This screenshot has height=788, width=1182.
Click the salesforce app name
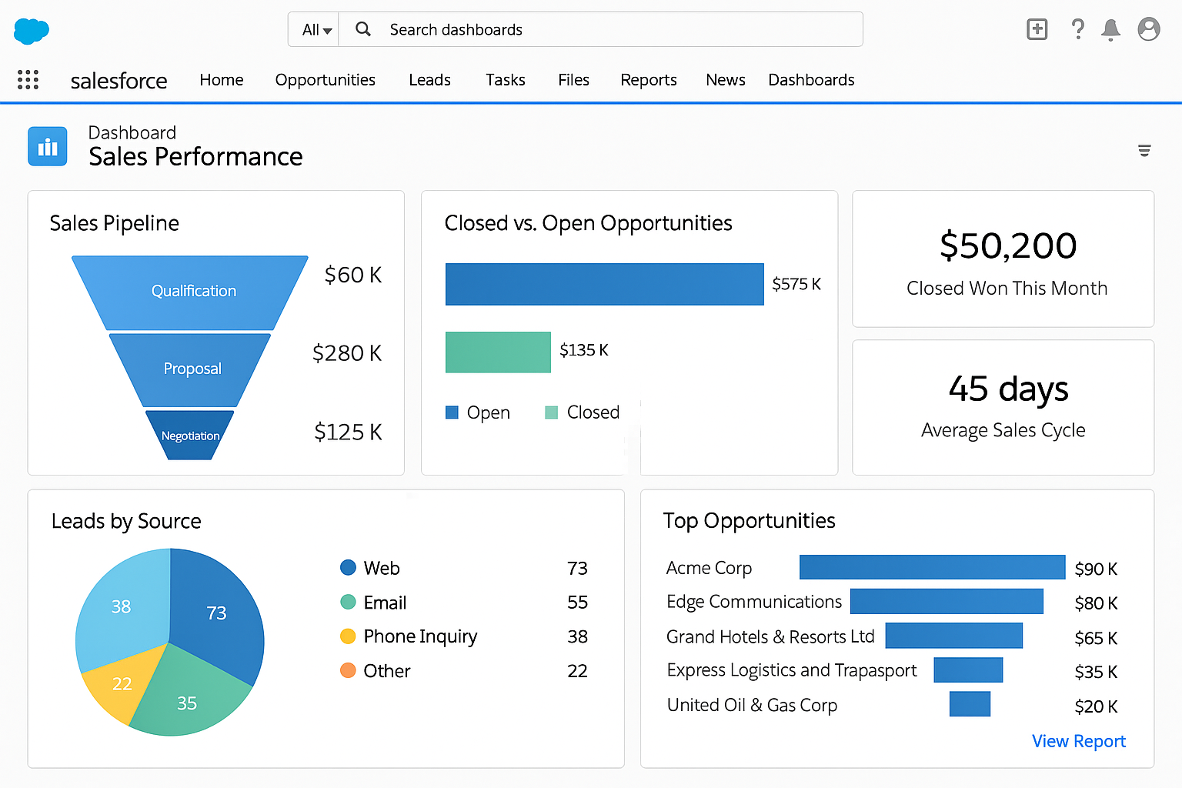click(119, 81)
